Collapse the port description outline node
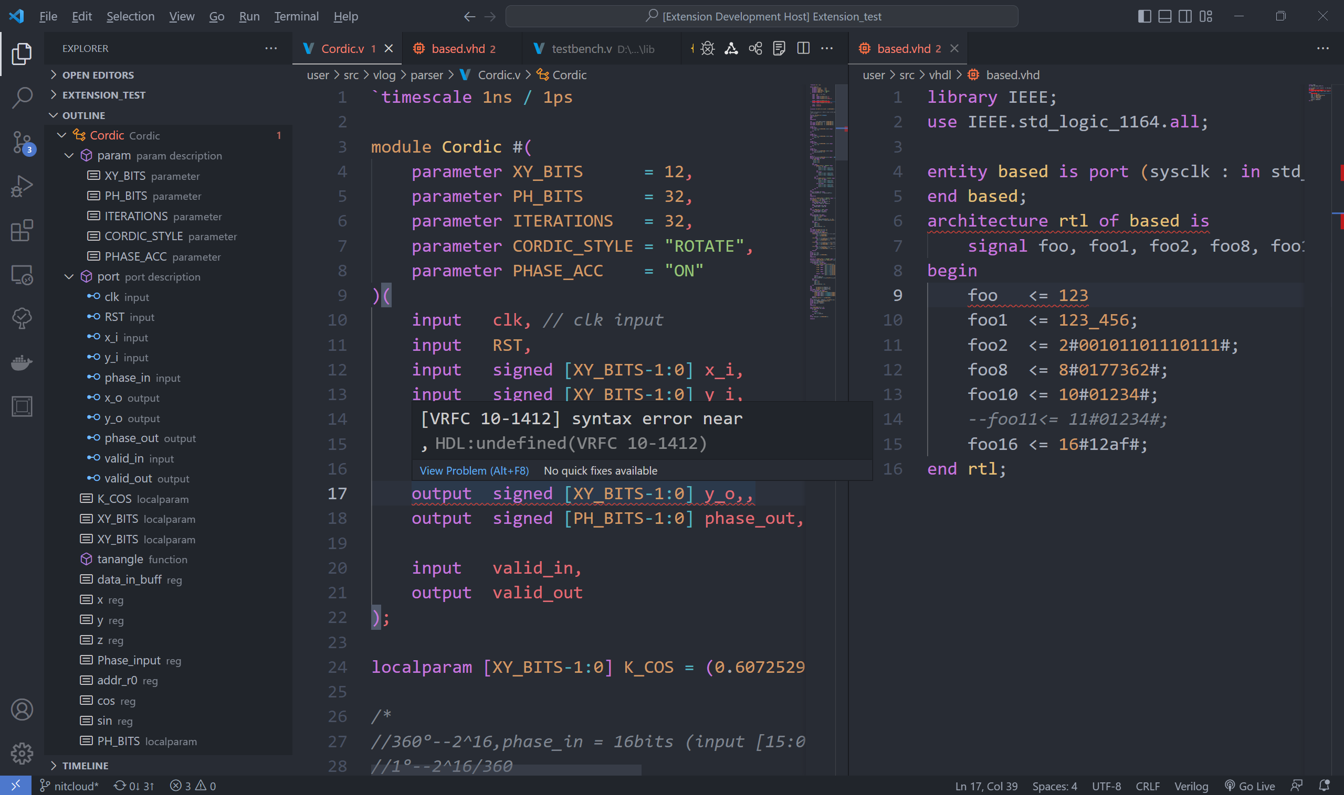The image size is (1344, 795). coord(69,276)
